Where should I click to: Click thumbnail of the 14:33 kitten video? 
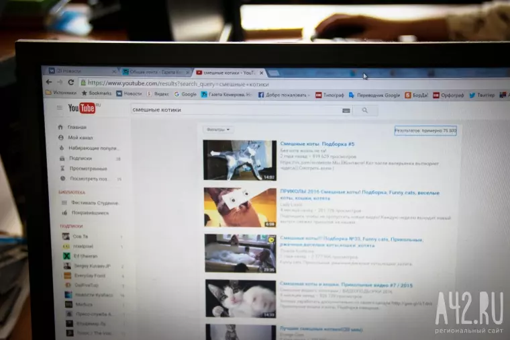pyautogui.click(x=241, y=298)
